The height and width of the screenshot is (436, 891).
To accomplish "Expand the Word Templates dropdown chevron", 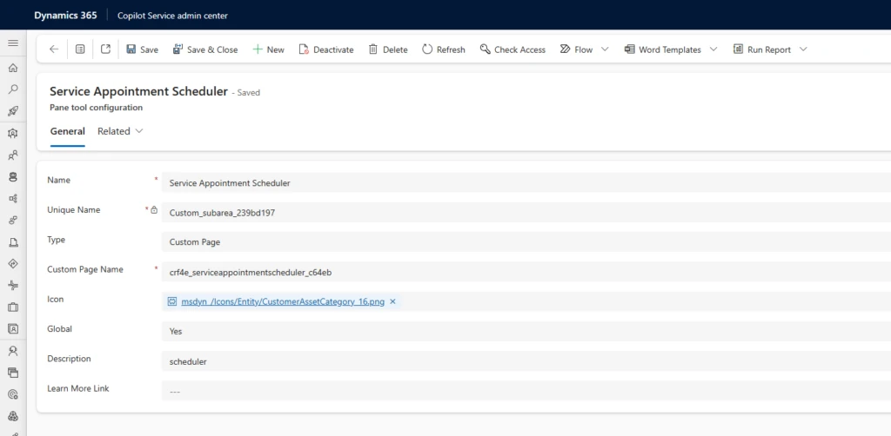I will (713, 50).
